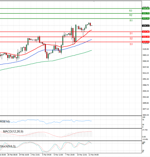Click the 5241.70 green price tag
Image resolution: width=150 pixels, height=157 pixels.
coord(146,13)
